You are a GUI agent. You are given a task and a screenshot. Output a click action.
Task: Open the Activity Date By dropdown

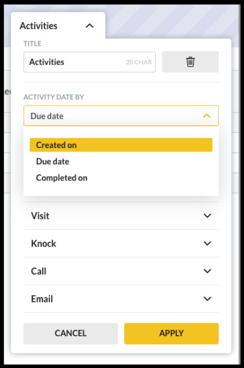[x=121, y=116]
